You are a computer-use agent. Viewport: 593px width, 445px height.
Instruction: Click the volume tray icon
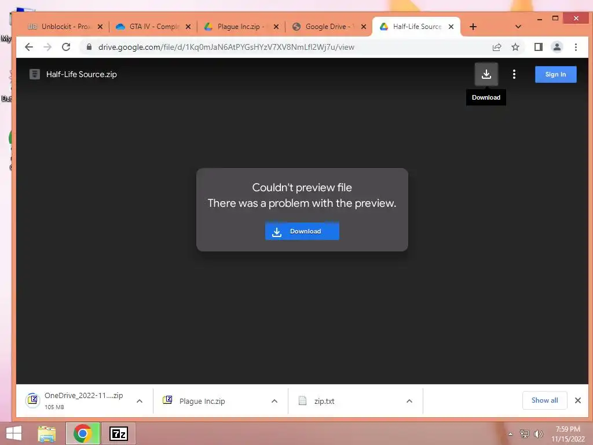pos(539,434)
